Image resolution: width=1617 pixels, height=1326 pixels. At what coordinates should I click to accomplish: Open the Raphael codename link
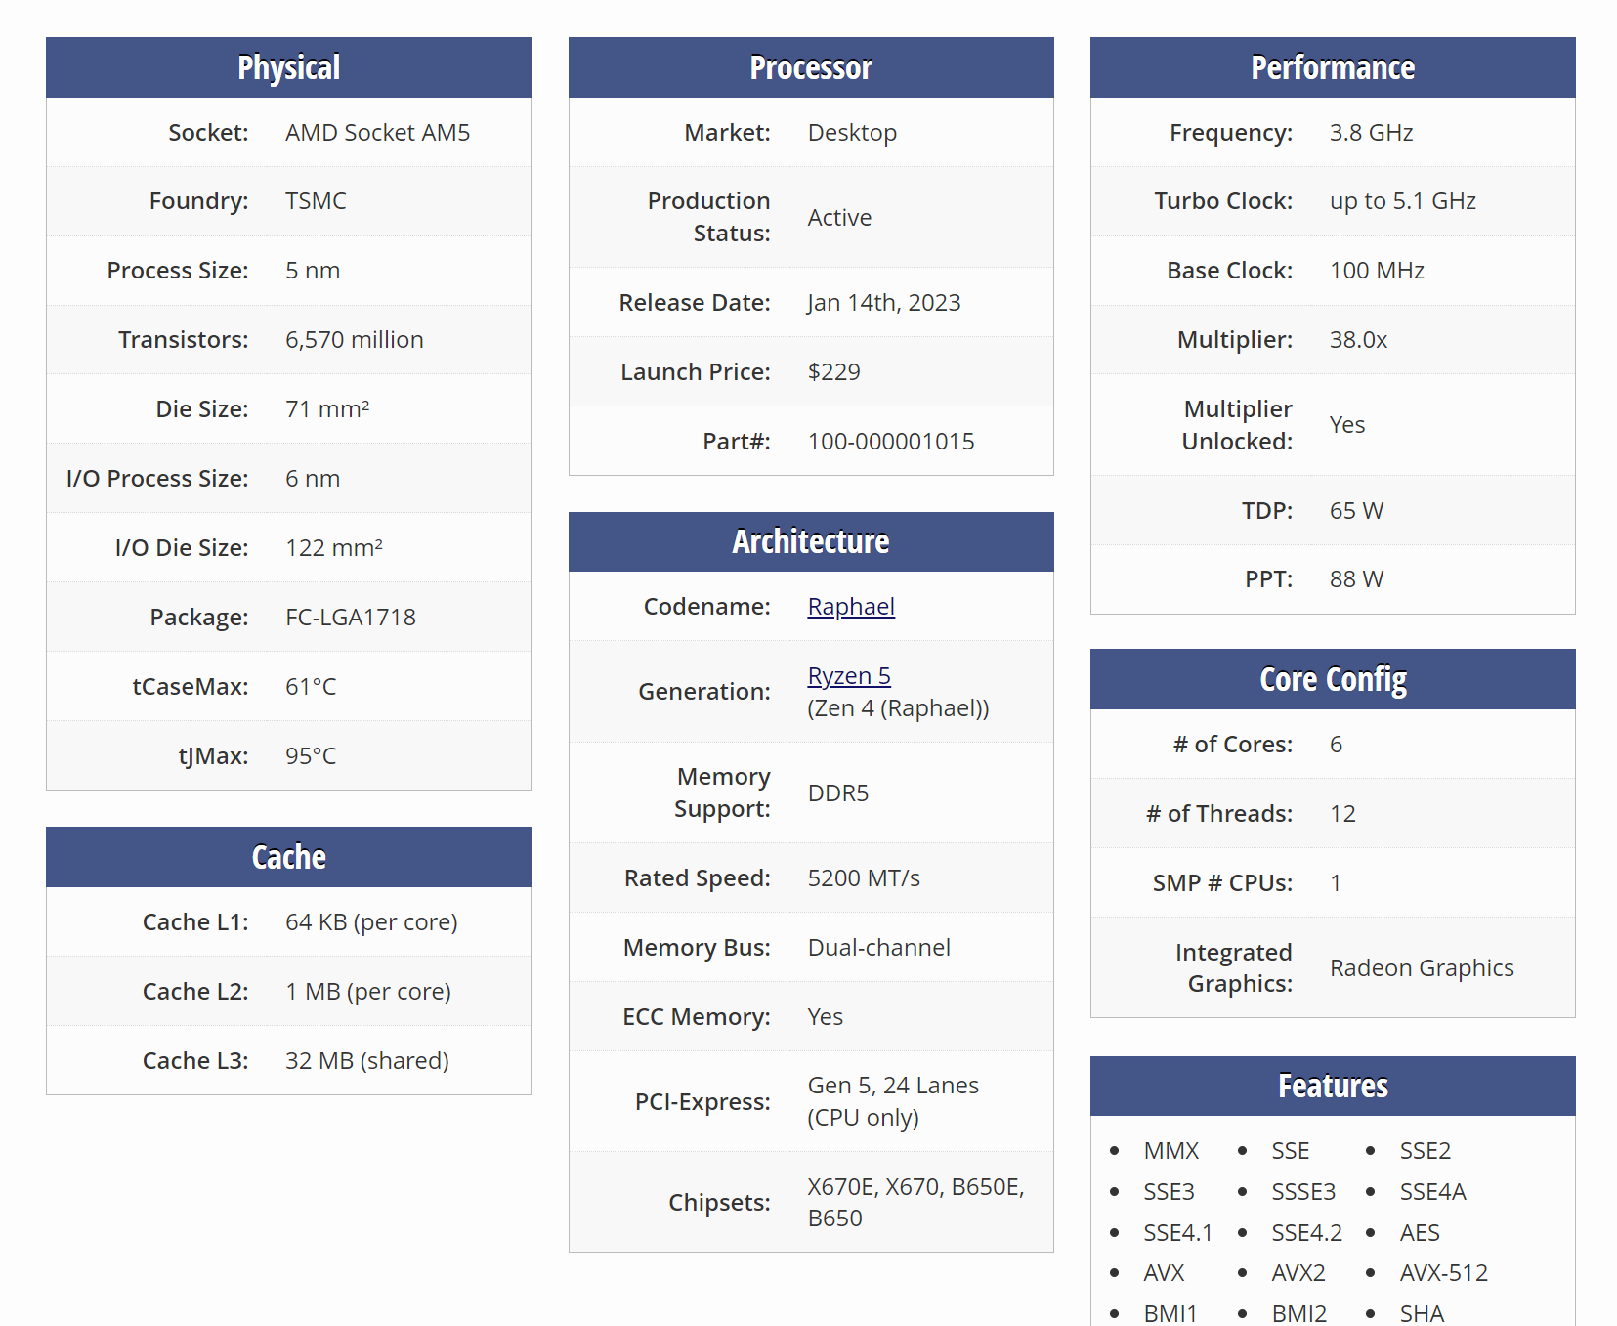click(x=851, y=607)
